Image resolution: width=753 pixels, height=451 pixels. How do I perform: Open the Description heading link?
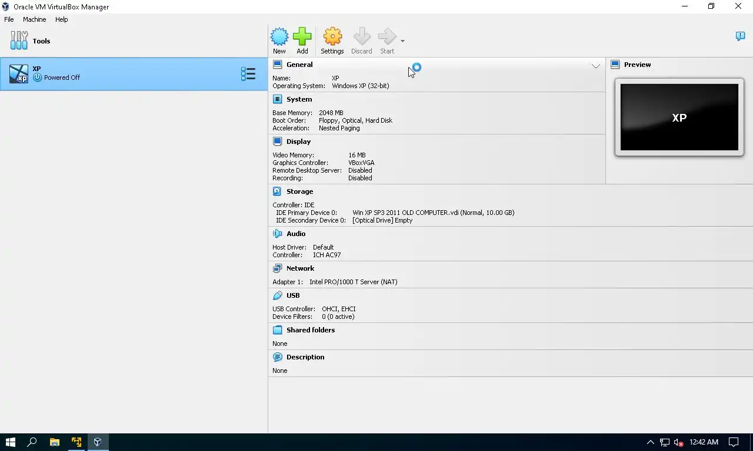pyautogui.click(x=305, y=357)
